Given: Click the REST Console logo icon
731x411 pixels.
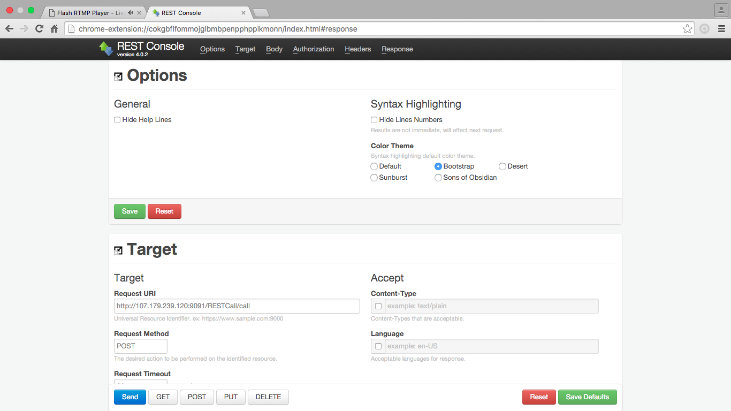Looking at the screenshot, I should tap(106, 49).
